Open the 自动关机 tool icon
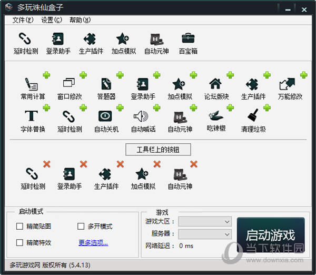316x275 pixels. click(x=106, y=121)
